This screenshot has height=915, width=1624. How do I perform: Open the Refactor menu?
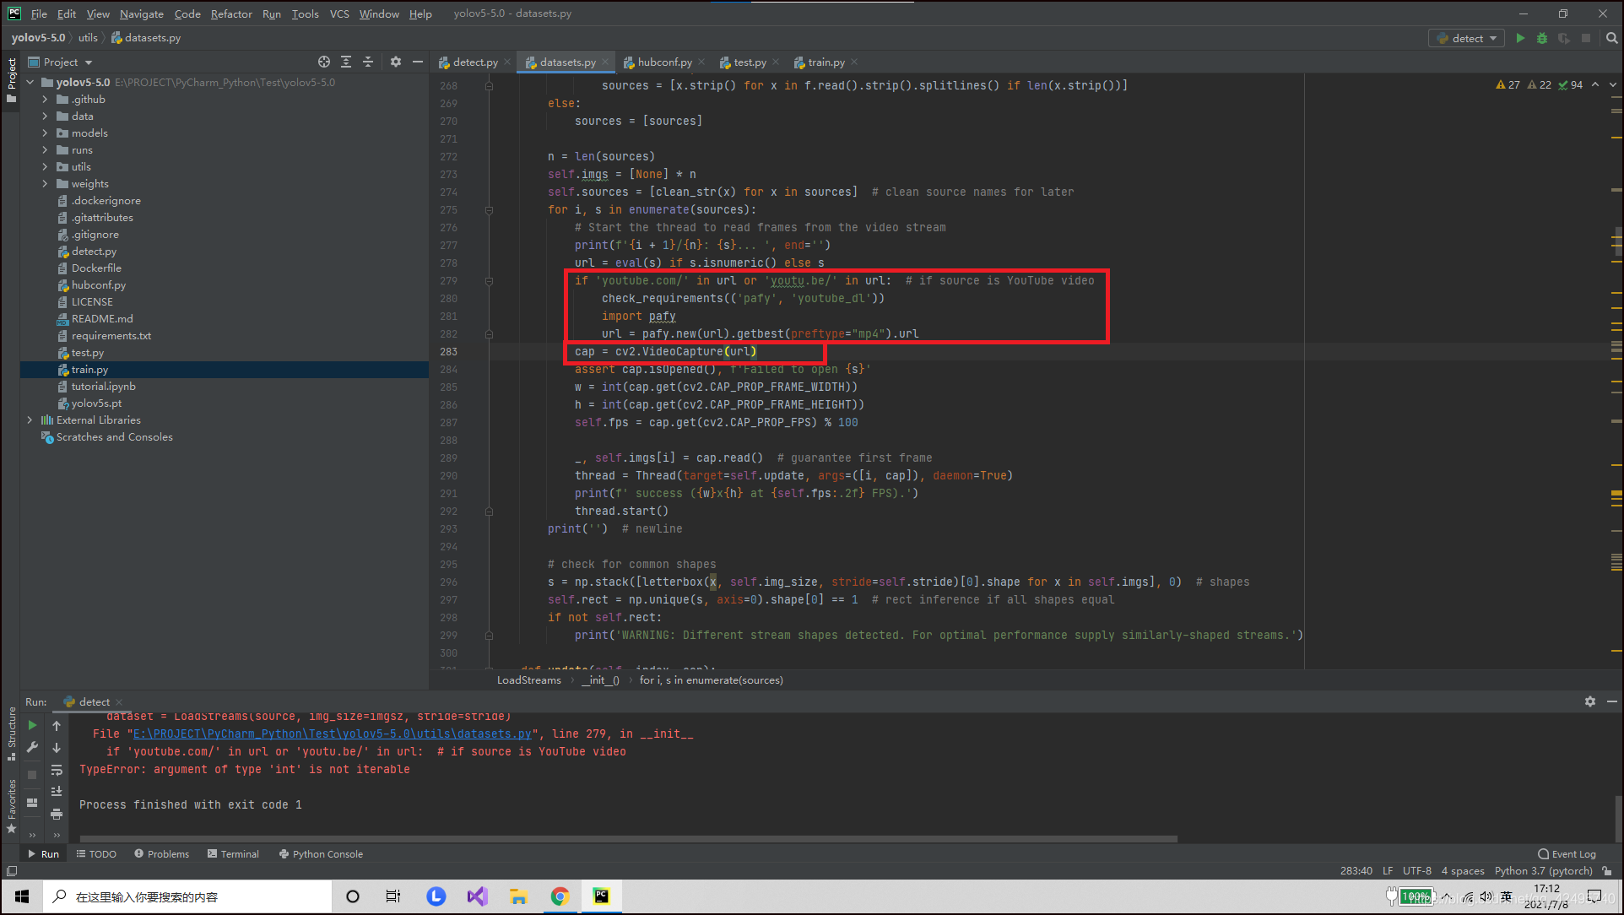coord(230,14)
